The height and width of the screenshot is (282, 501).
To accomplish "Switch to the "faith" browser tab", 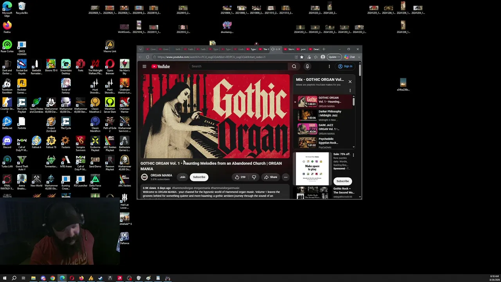I will point(177,49).
